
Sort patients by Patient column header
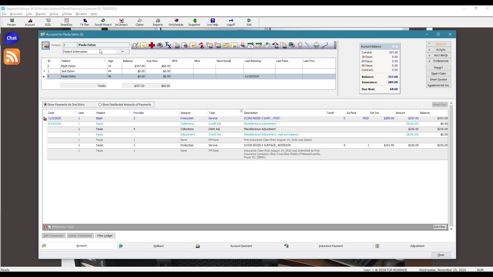83,61
